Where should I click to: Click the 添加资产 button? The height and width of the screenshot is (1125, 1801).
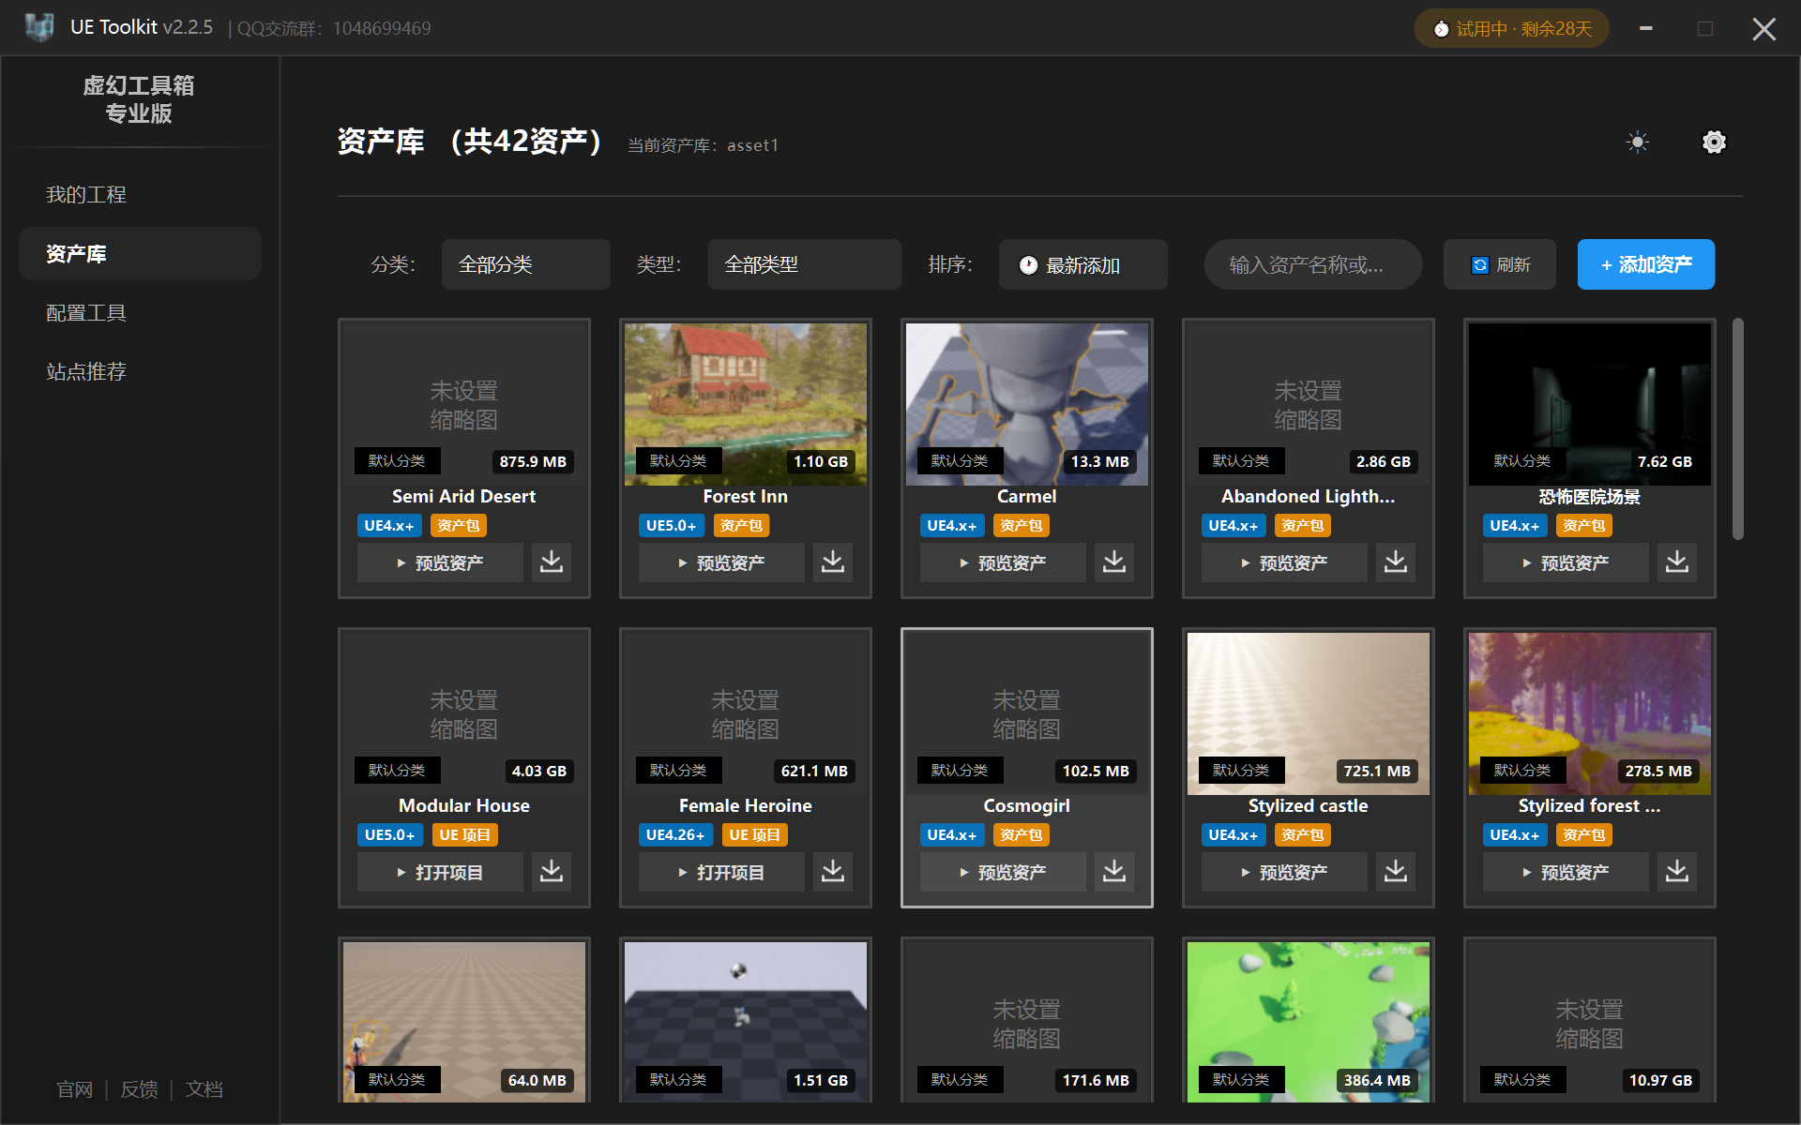1645,264
